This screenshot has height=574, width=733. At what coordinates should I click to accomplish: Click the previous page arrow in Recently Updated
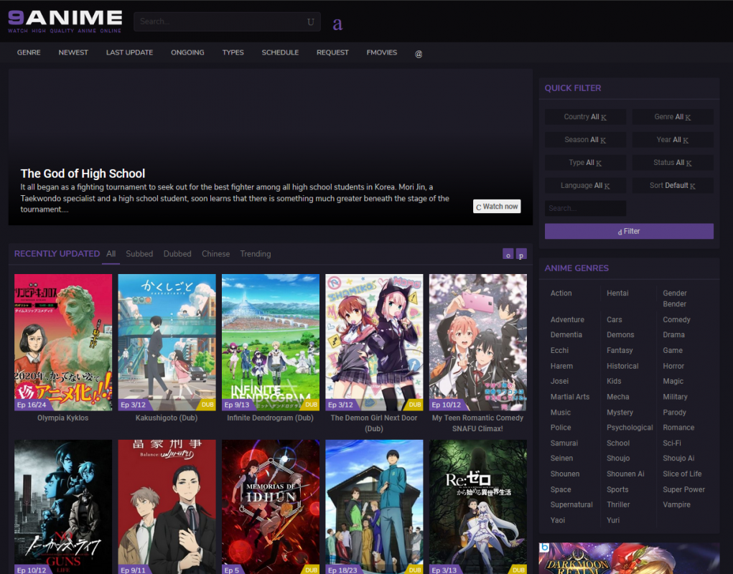[x=508, y=254]
